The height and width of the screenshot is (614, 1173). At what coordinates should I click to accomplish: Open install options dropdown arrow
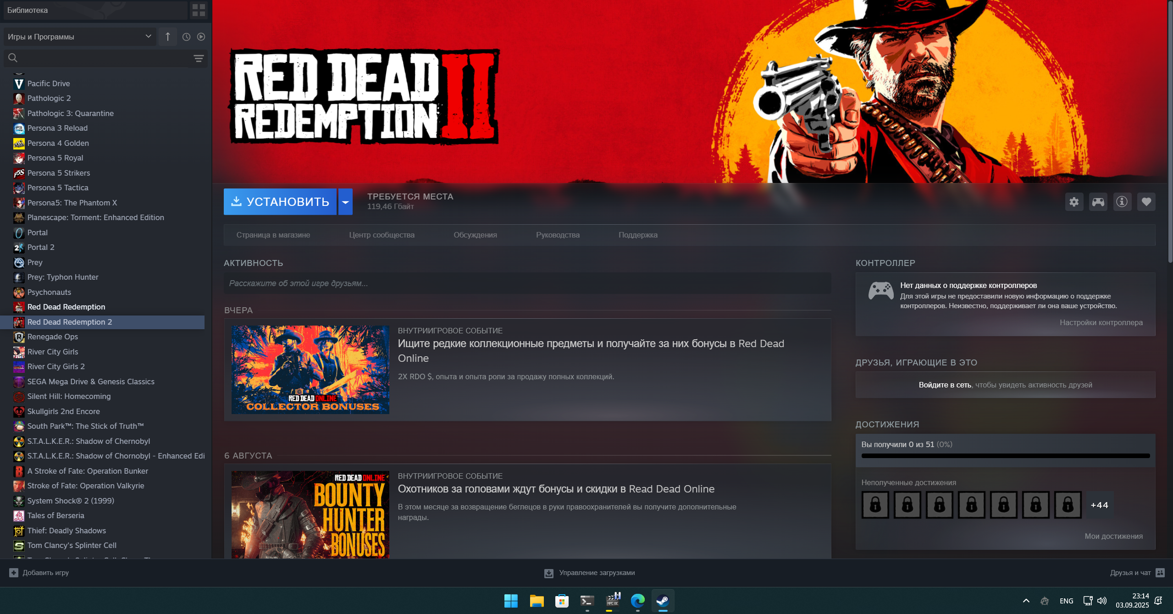[345, 202]
